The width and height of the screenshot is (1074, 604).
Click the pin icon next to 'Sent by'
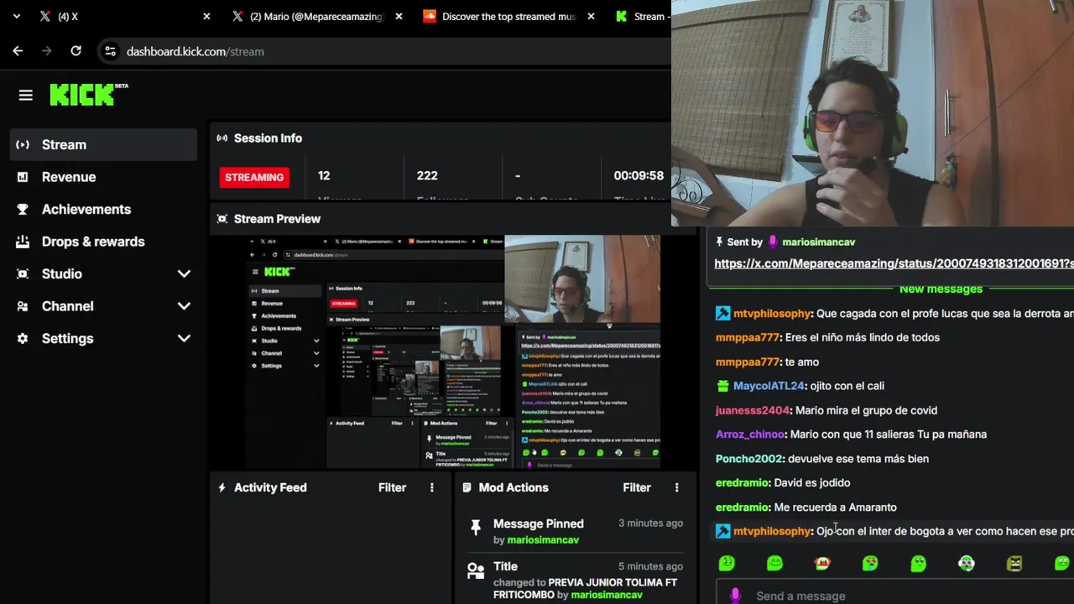(x=719, y=242)
